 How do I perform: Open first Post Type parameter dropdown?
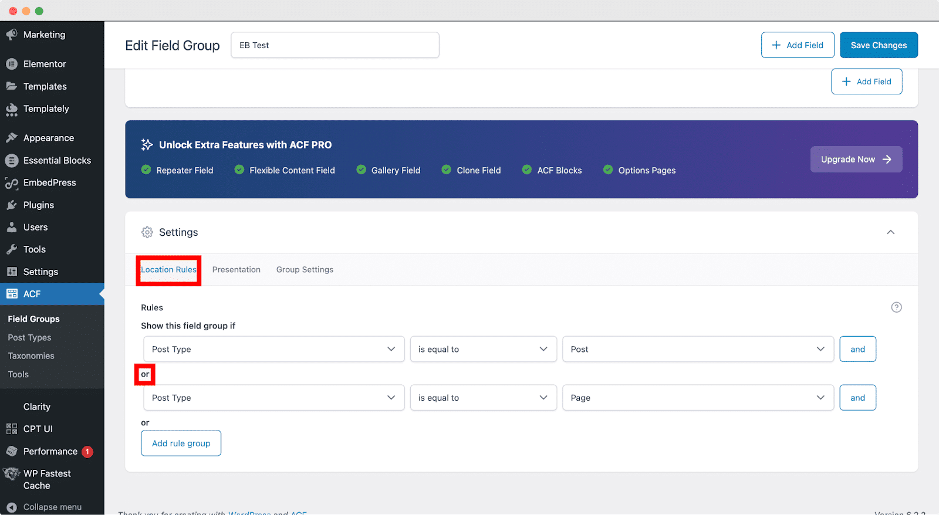pos(274,349)
